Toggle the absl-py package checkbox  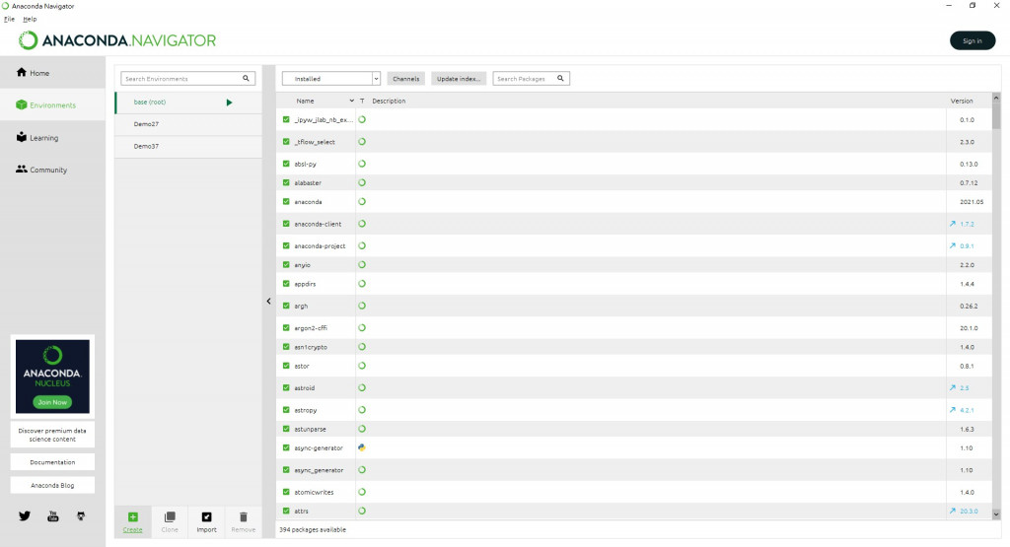pos(286,164)
